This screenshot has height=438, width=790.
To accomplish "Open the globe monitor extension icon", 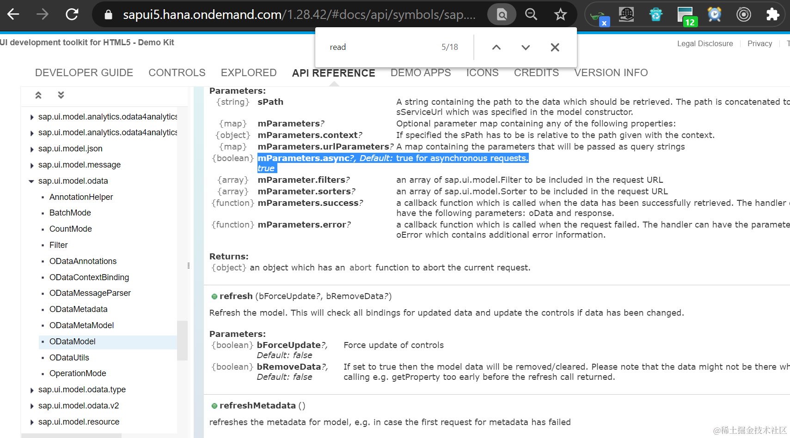I will (x=626, y=14).
